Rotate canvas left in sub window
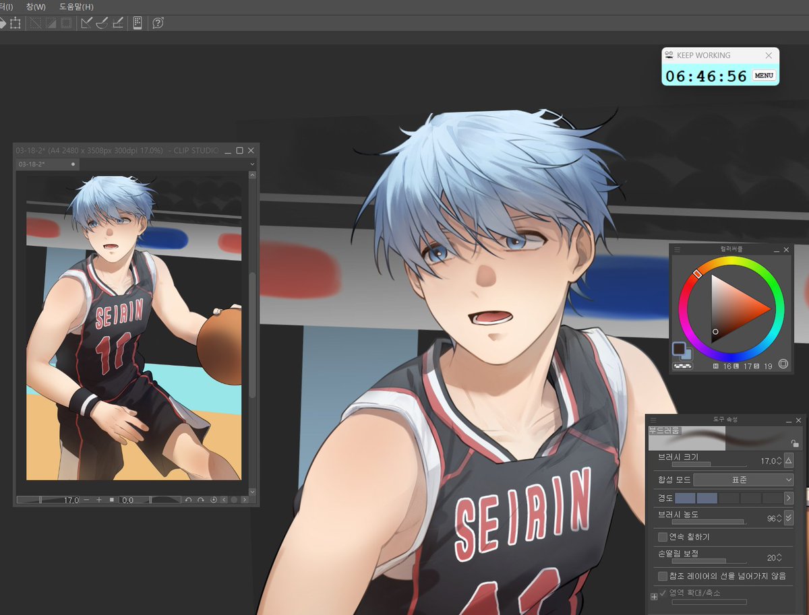 tap(189, 500)
